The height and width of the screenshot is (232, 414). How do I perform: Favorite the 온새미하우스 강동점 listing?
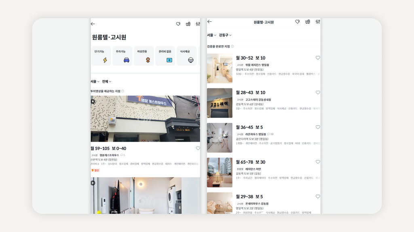point(318,196)
